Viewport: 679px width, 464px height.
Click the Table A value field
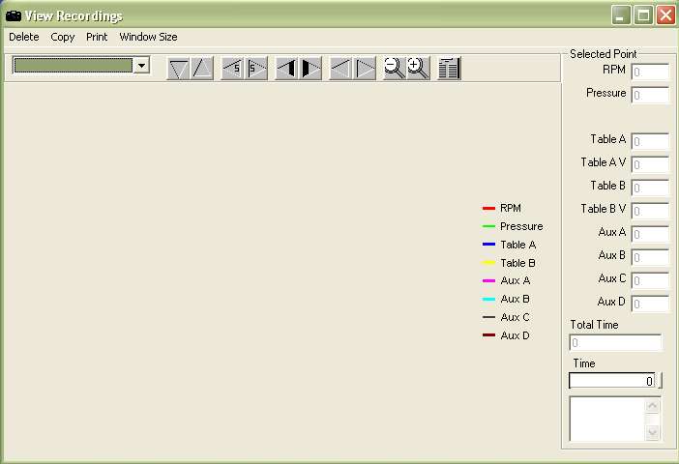[x=650, y=141]
